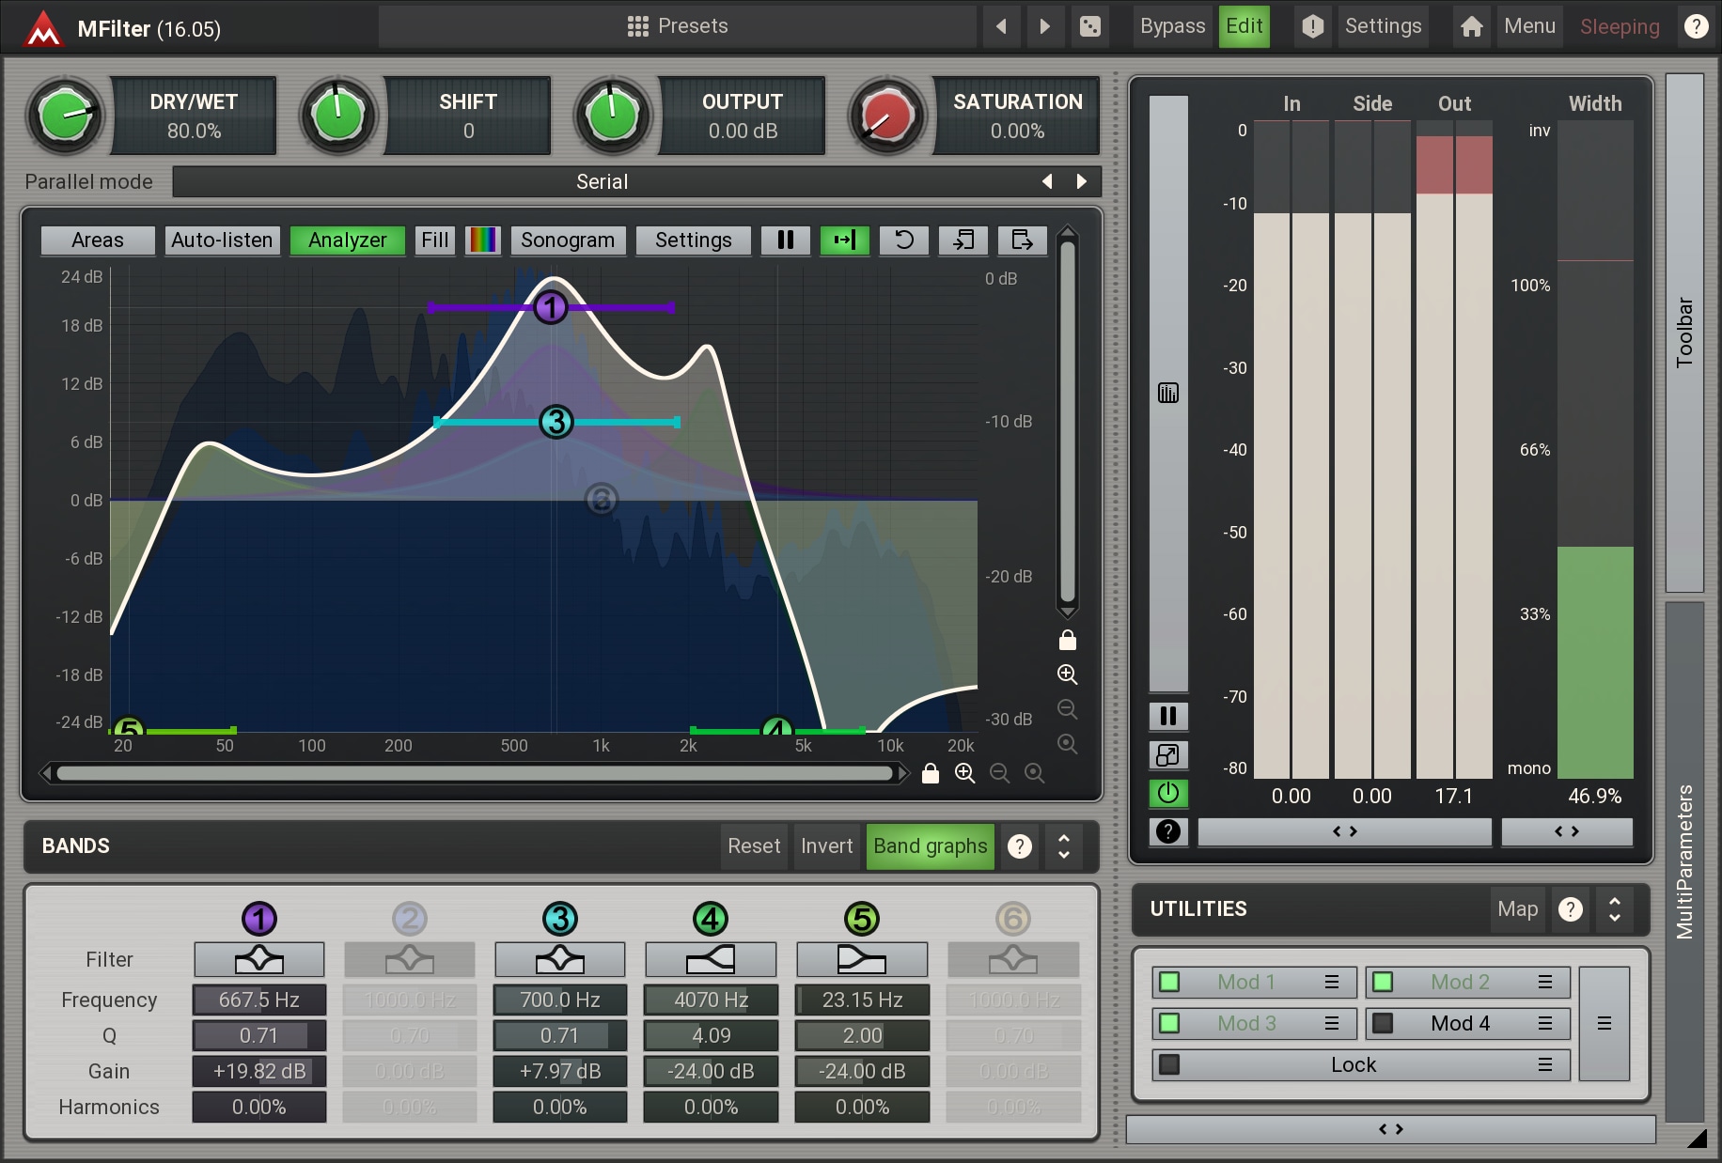Toggle the Mod 1 enable checkbox

(x=1169, y=982)
